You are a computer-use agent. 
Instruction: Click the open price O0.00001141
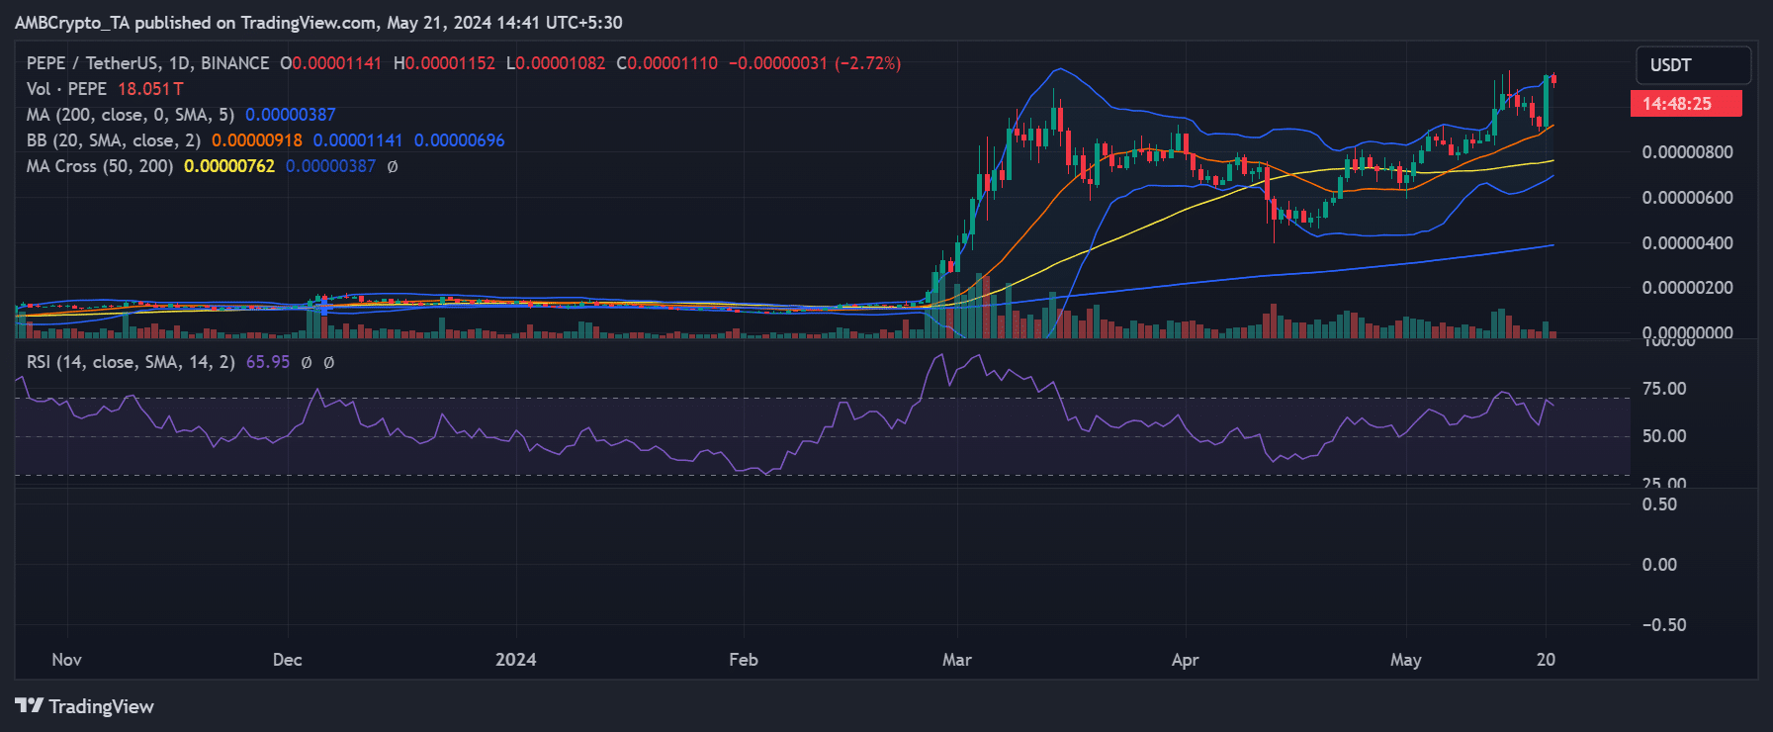coord(330,63)
